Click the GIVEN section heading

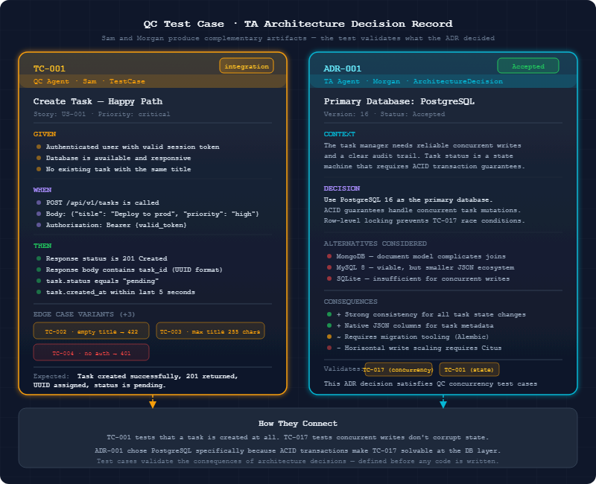(45, 134)
